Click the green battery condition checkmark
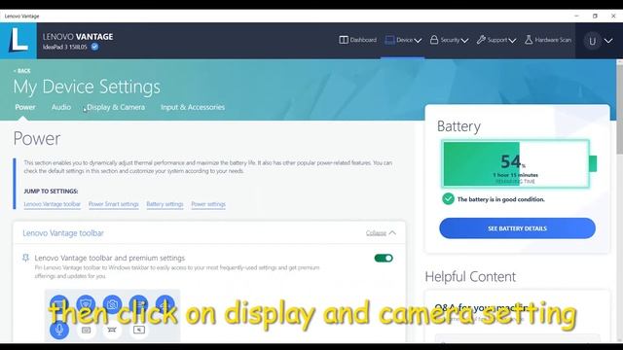This screenshot has height=350, width=623. pyautogui.click(x=448, y=198)
